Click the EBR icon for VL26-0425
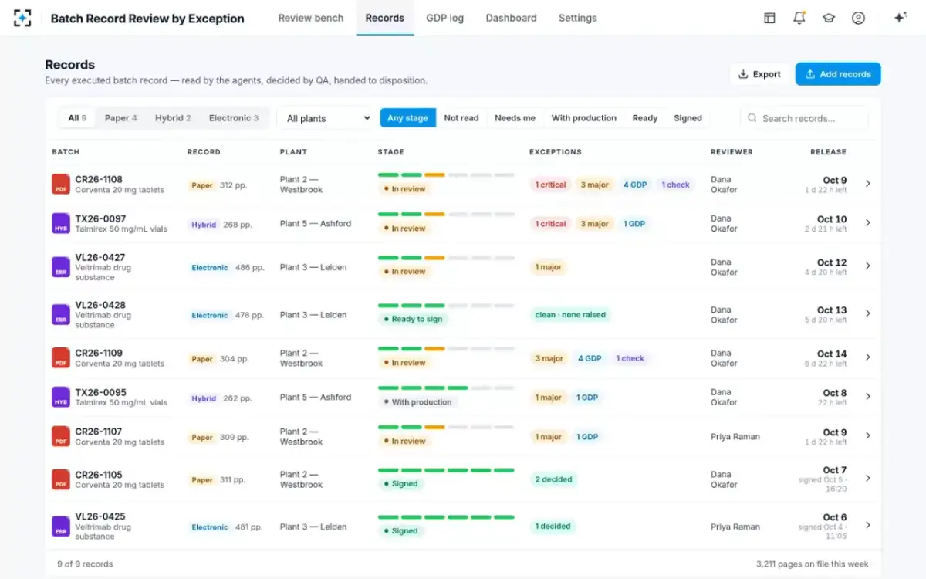Screen dimensions: 926x579 click(x=61, y=527)
